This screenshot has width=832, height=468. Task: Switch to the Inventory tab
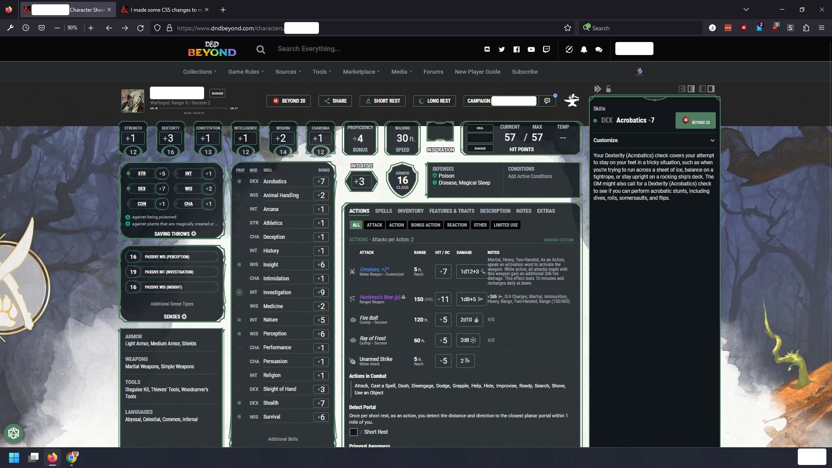pyautogui.click(x=410, y=211)
